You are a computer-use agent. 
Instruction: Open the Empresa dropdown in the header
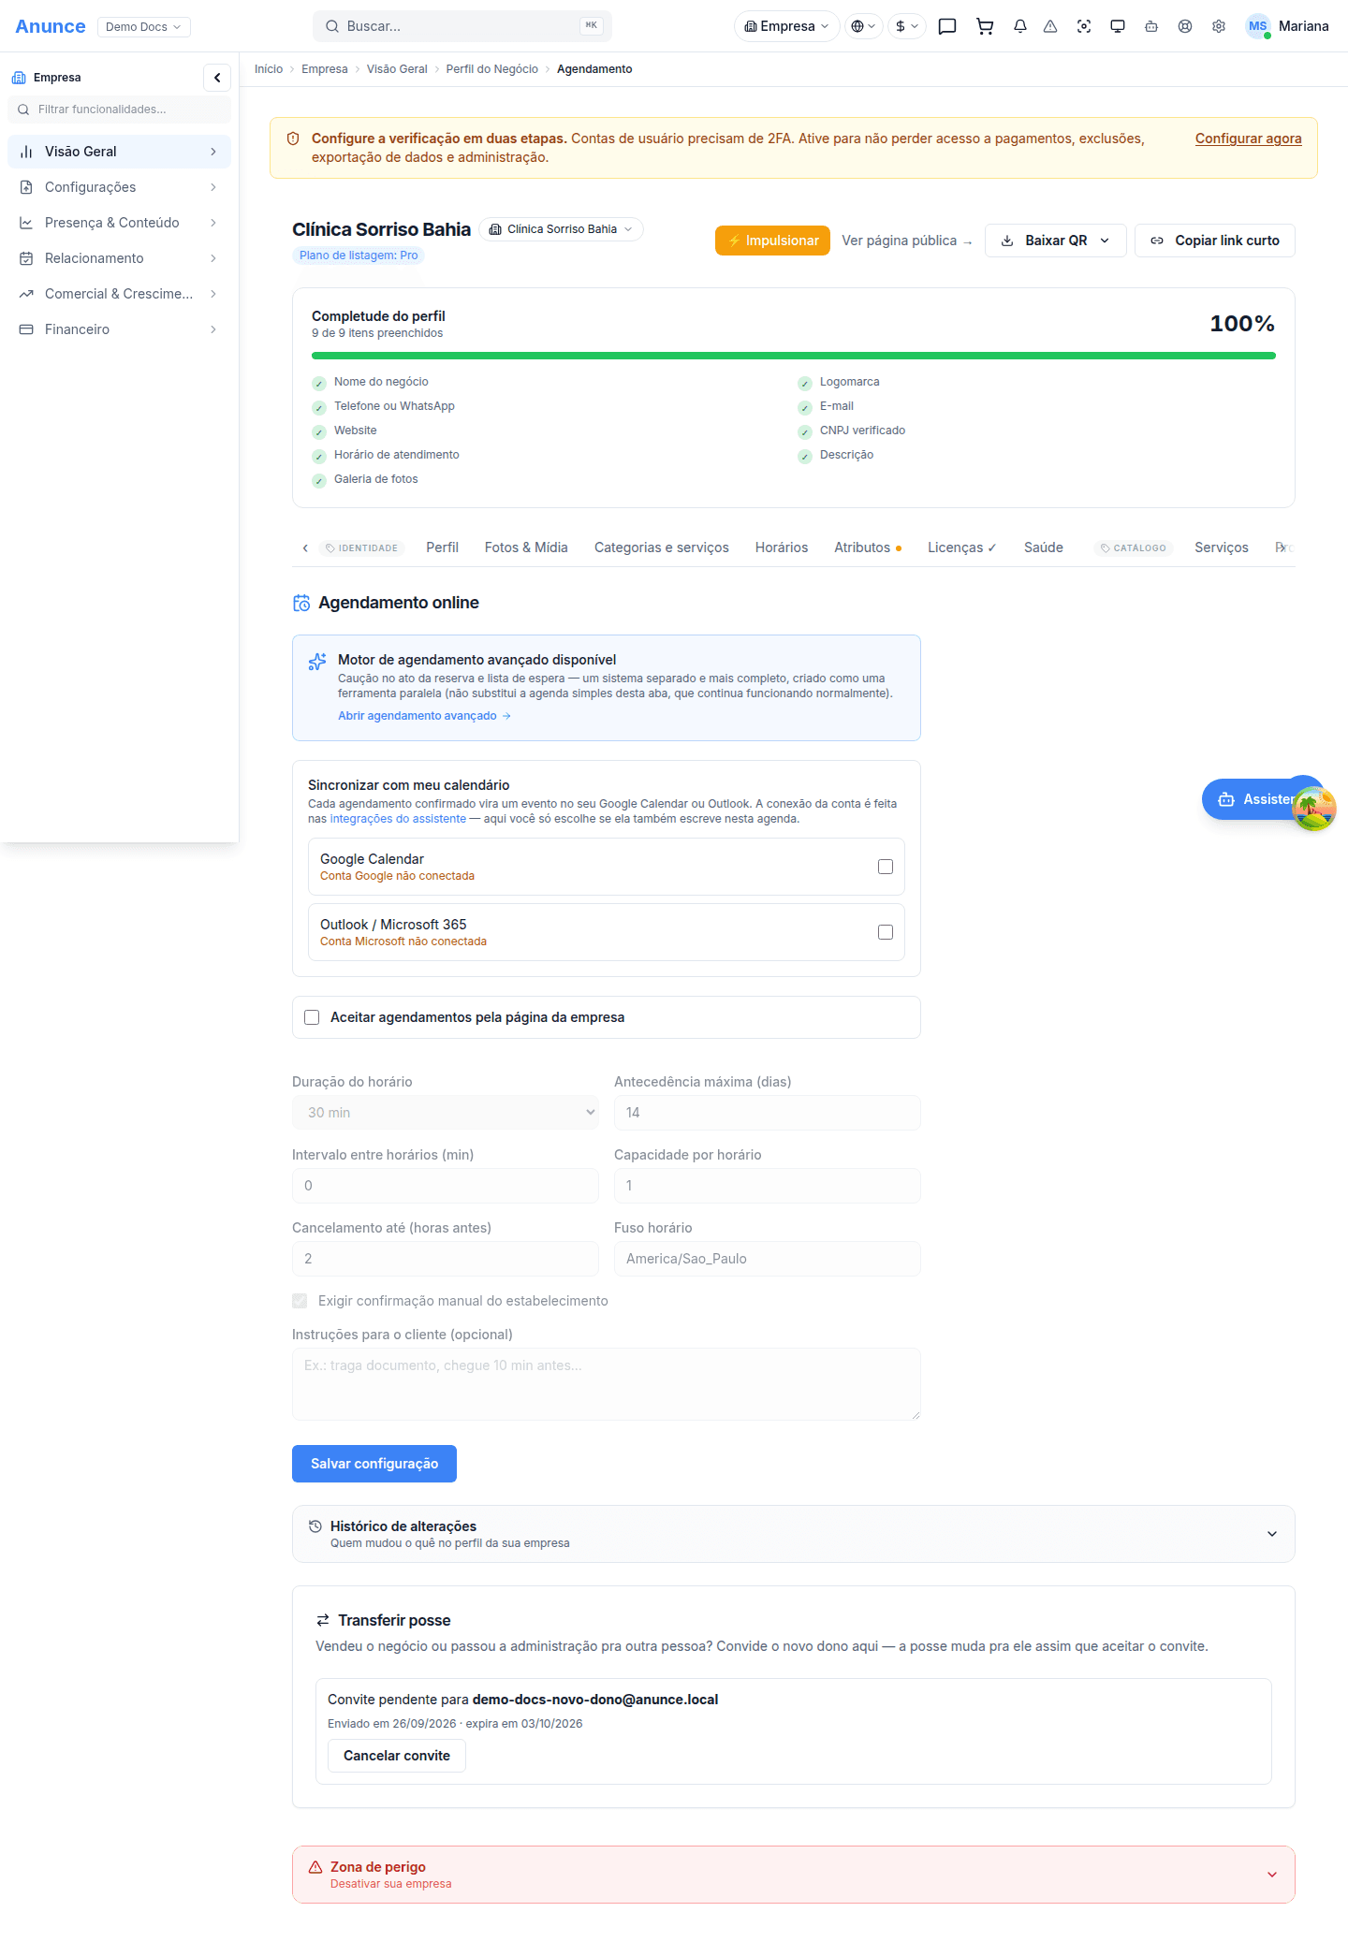(786, 26)
